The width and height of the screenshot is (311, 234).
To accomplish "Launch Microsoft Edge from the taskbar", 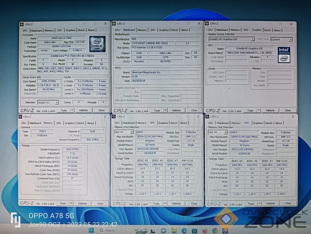I will click(184, 230).
